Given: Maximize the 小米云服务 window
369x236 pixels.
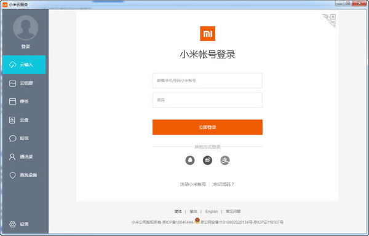Looking at the screenshot, I should click(348, 4).
